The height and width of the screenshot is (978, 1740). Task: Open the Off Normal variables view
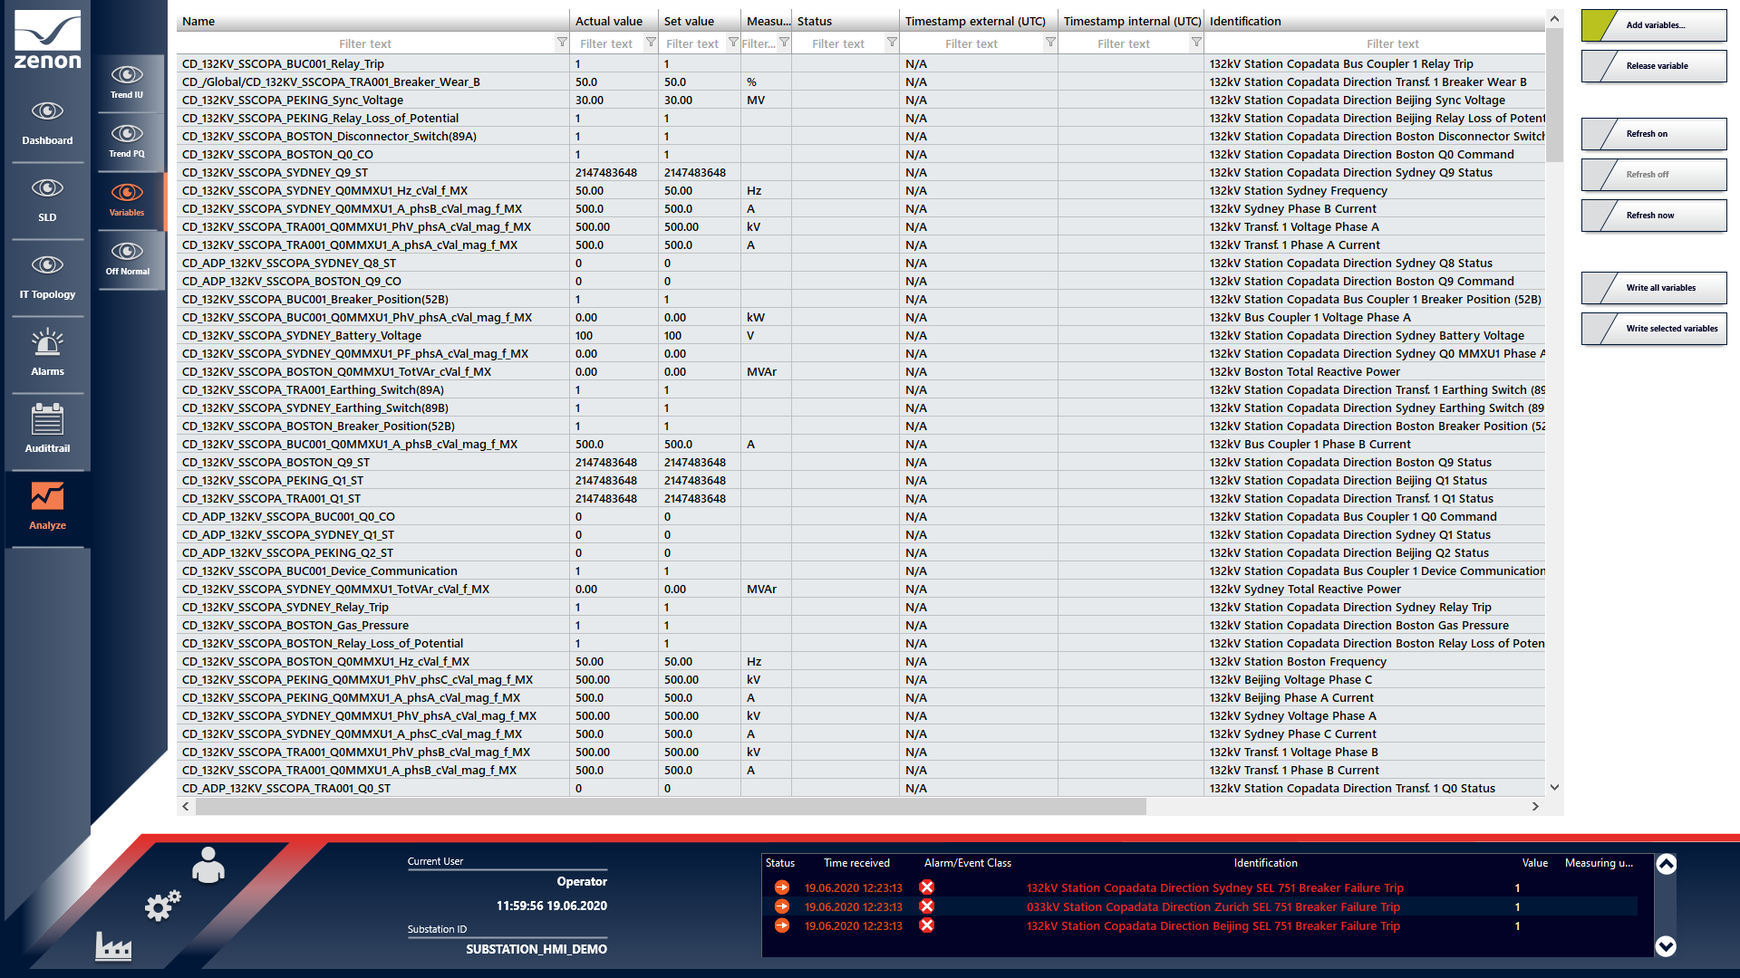[x=127, y=258]
